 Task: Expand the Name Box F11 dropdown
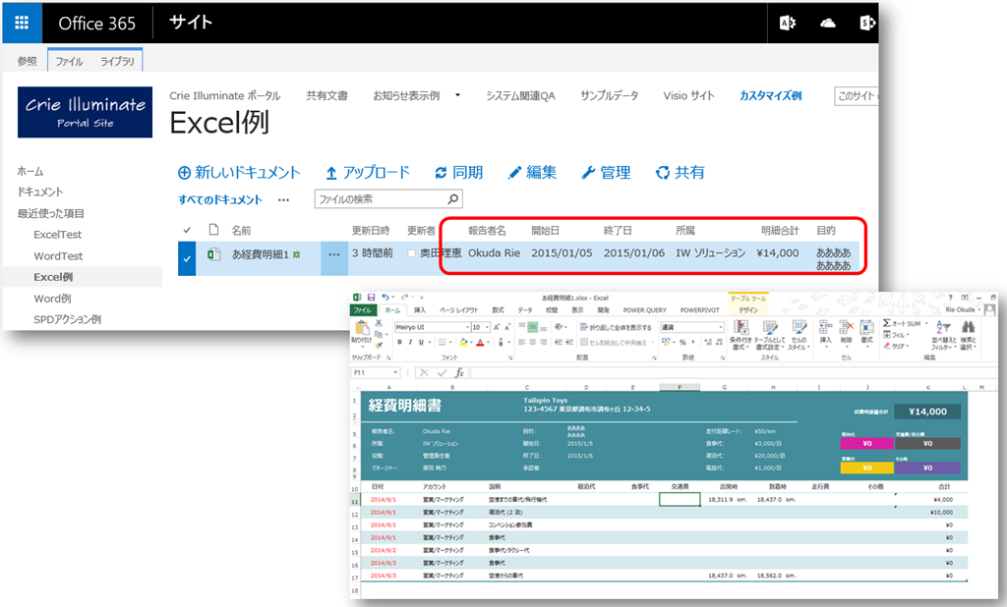click(x=395, y=373)
